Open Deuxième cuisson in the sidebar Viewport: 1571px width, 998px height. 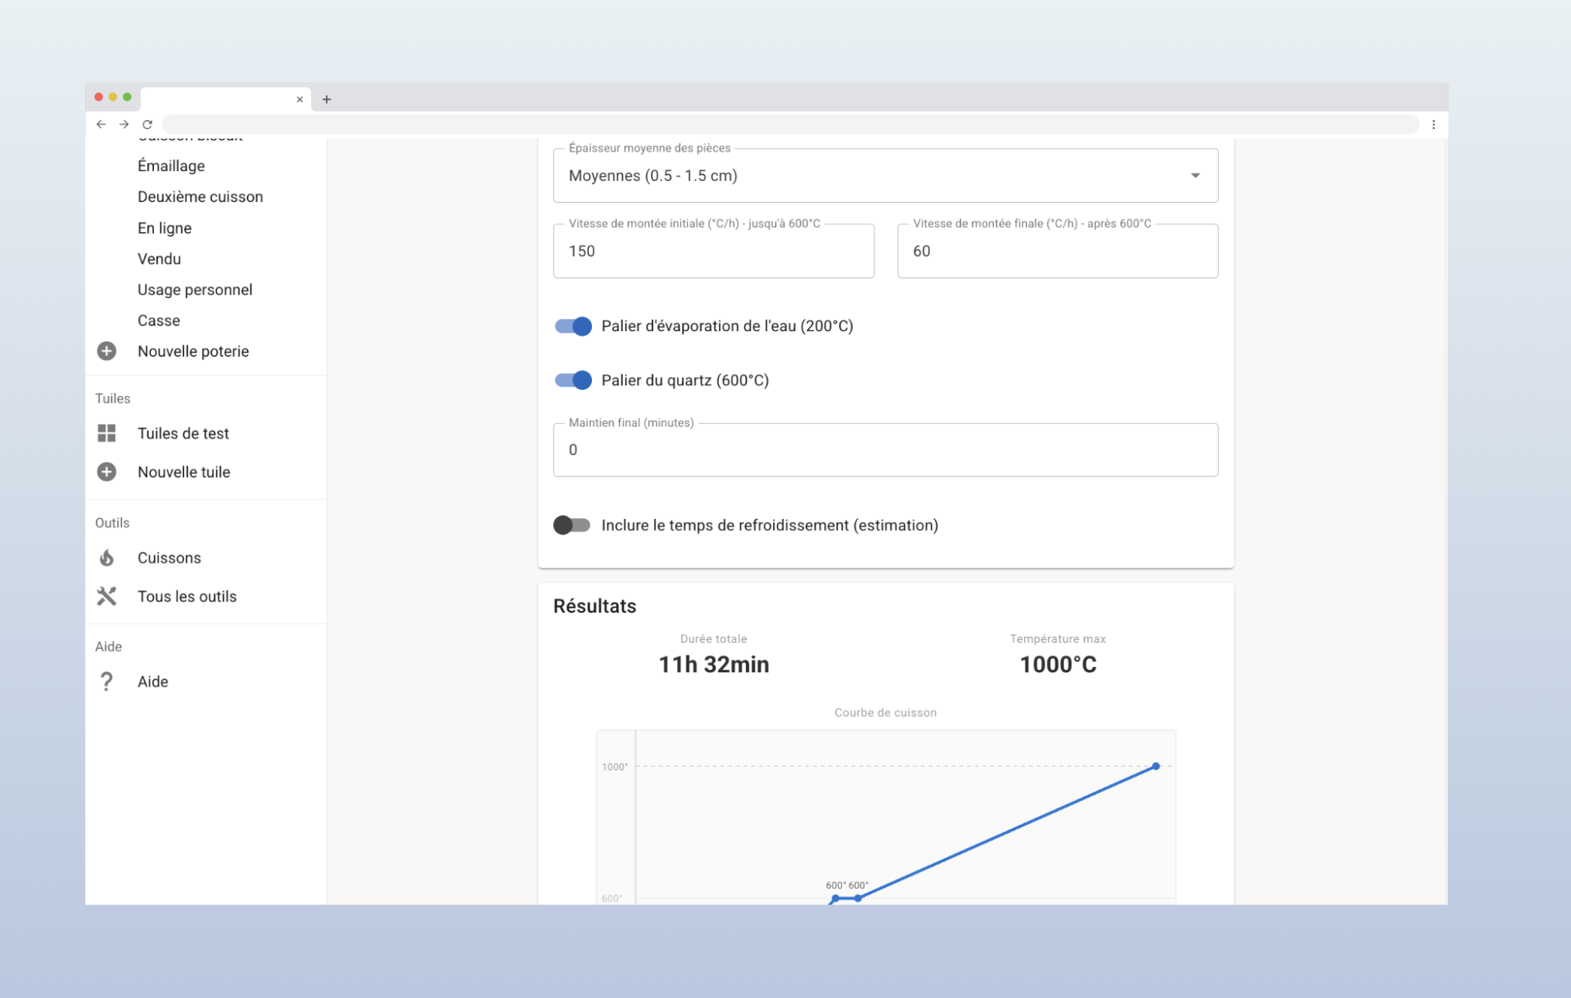pos(200,197)
